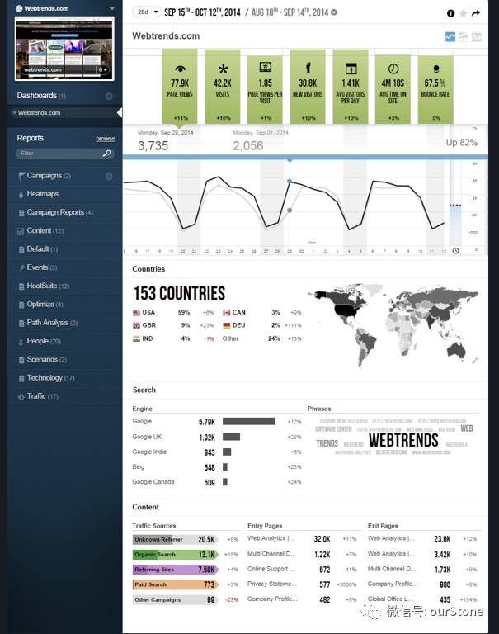Click the purple Referring Sites bar
The width and height of the screenshot is (499, 634).
click(x=176, y=570)
